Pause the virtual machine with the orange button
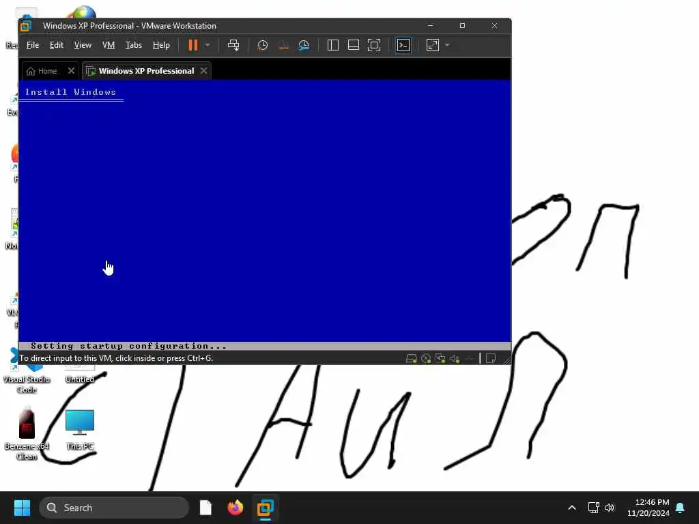The height and width of the screenshot is (524, 699). click(192, 45)
